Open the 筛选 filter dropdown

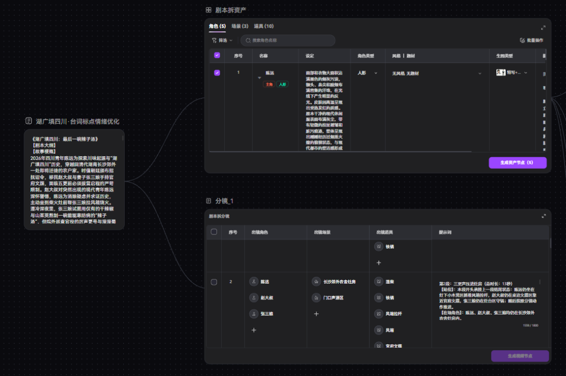[x=222, y=40]
